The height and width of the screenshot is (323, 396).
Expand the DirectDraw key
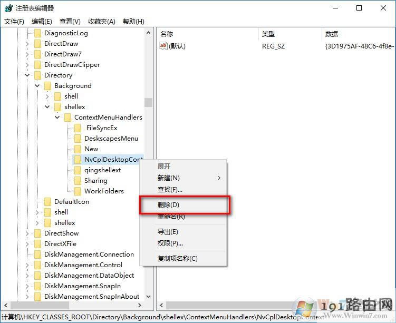click(x=27, y=44)
